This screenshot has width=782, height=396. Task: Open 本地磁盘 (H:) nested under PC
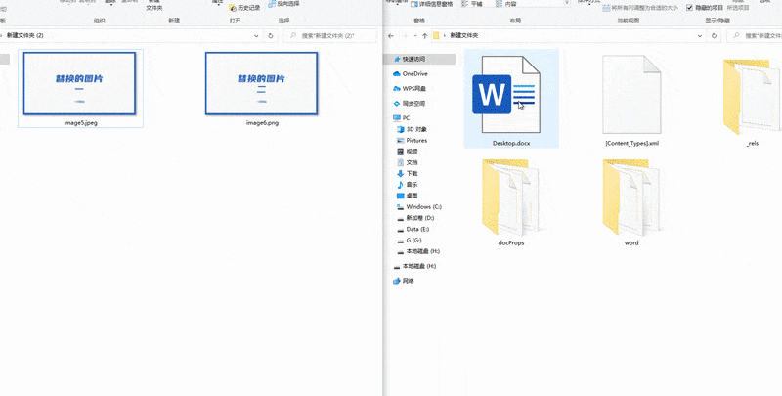pyautogui.click(x=418, y=251)
